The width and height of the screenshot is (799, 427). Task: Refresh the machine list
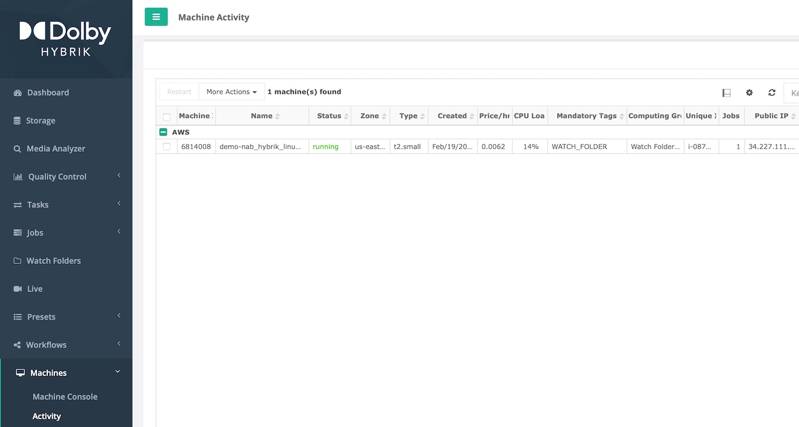click(x=772, y=92)
